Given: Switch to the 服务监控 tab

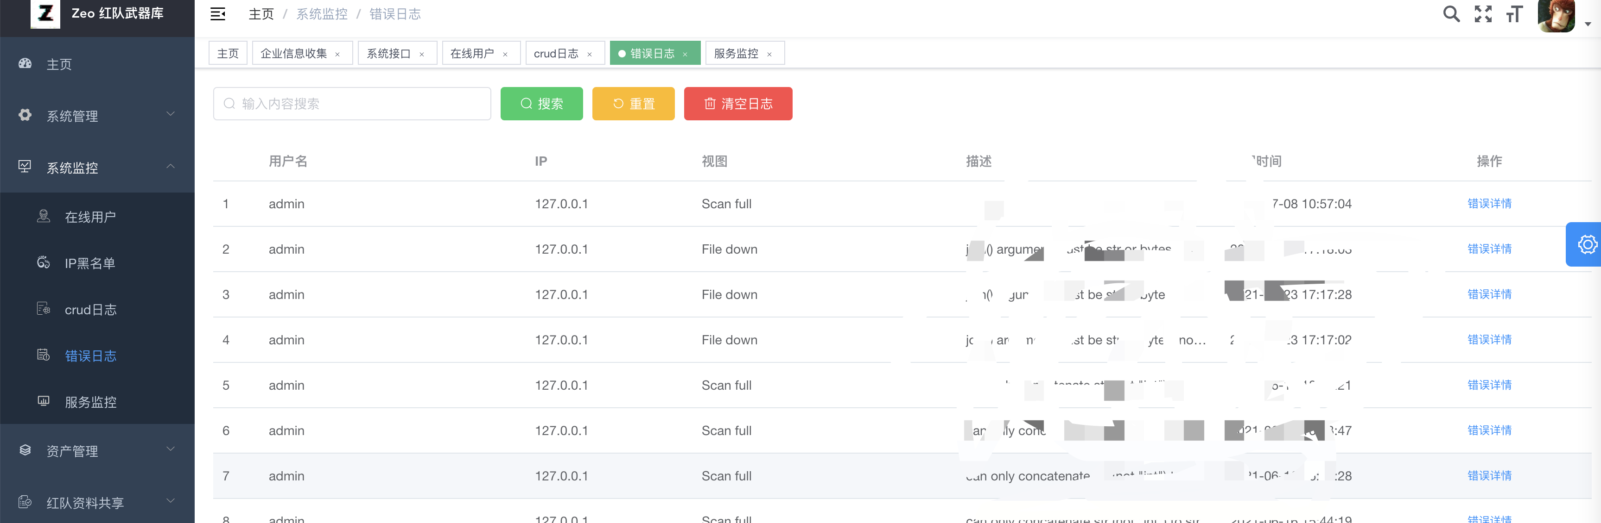Looking at the screenshot, I should pyautogui.click(x=736, y=53).
